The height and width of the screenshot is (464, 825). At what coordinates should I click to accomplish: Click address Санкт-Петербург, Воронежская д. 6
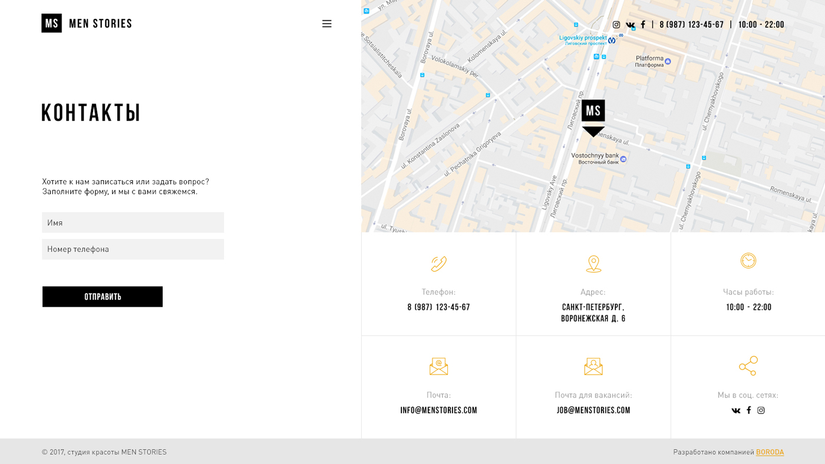coord(593,313)
